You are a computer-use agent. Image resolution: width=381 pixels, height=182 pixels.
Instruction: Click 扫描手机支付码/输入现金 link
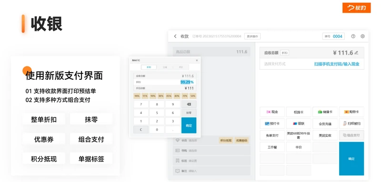click(337, 64)
